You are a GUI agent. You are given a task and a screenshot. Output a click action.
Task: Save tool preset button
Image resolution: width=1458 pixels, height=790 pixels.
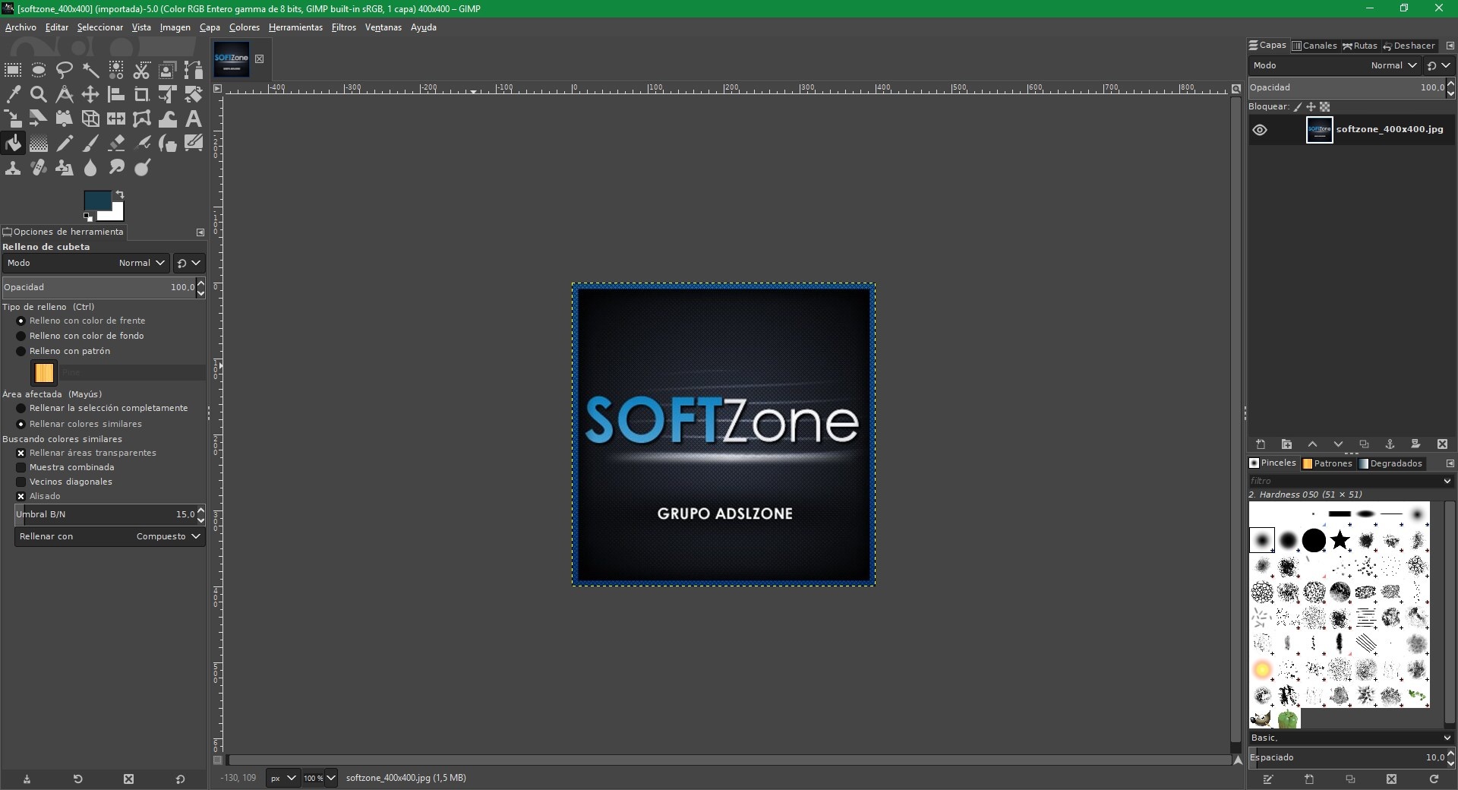[x=27, y=779]
